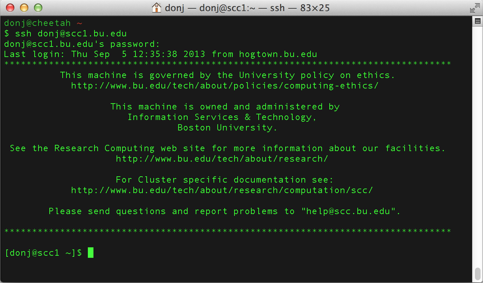Zoom the window with the green button
Image resolution: width=483 pixels, height=283 pixels.
pyautogui.click(x=38, y=8)
